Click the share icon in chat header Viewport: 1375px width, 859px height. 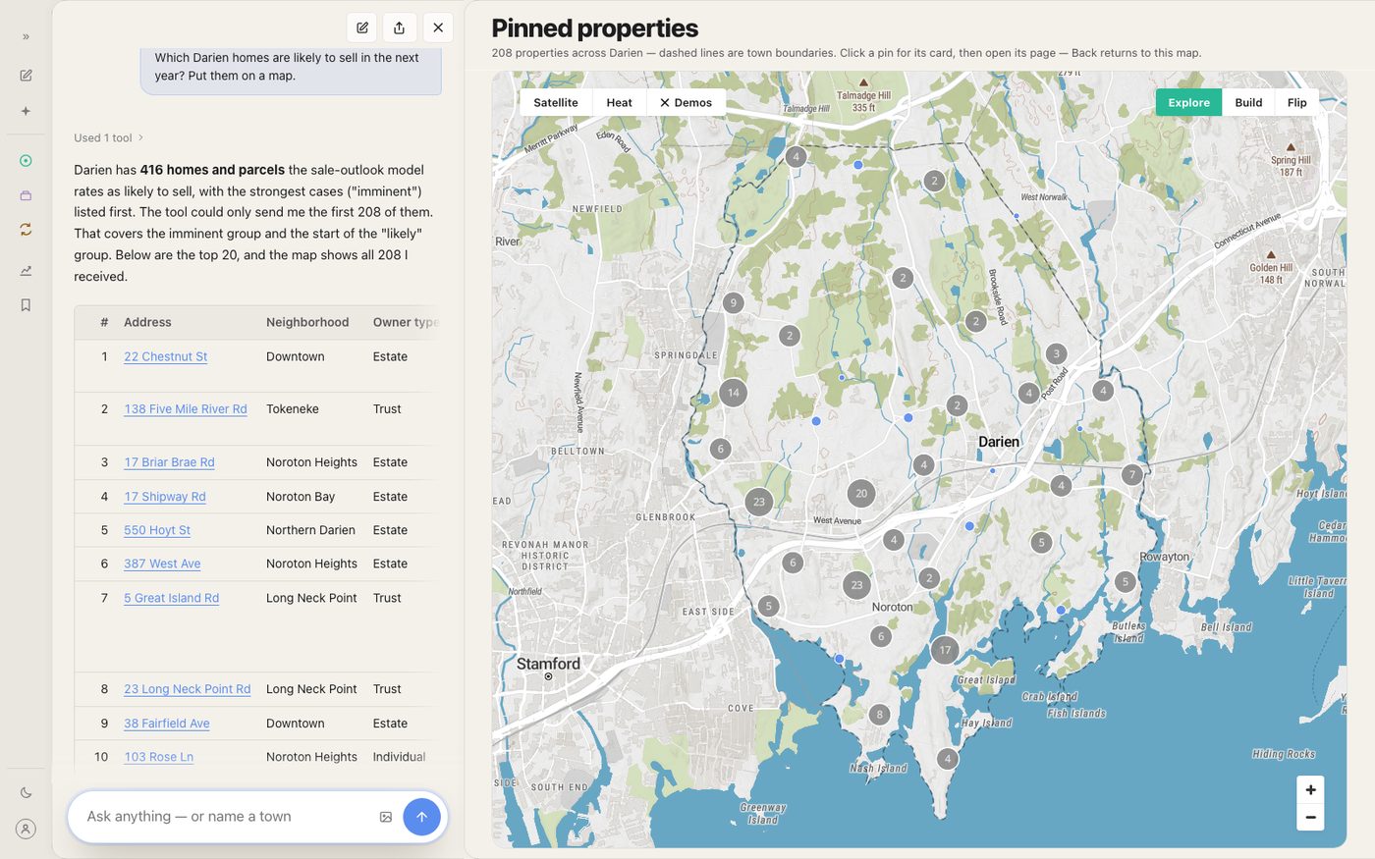[400, 27]
